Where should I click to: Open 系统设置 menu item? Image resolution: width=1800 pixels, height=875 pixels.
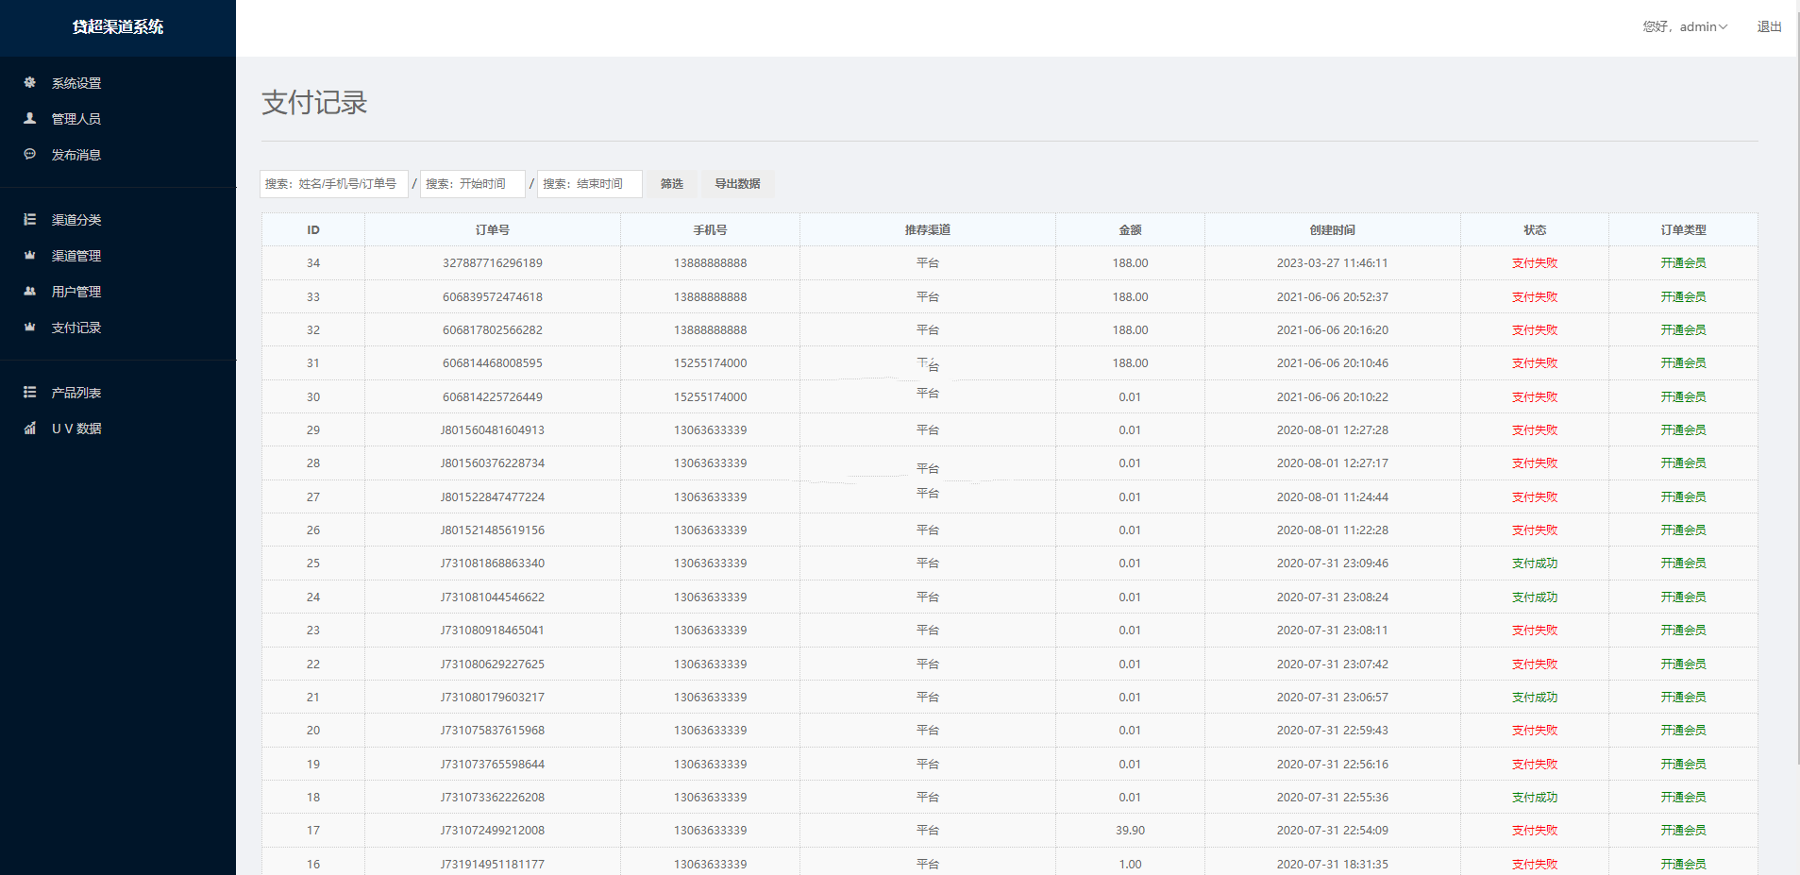[76, 83]
